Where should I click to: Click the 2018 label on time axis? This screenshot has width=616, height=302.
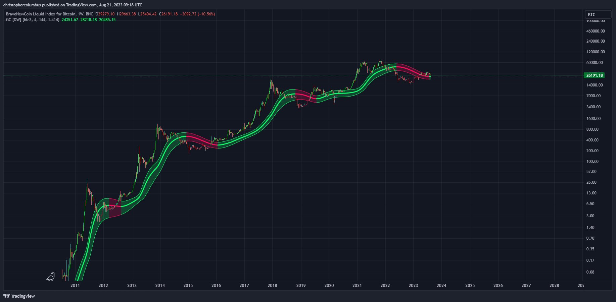coord(272,286)
